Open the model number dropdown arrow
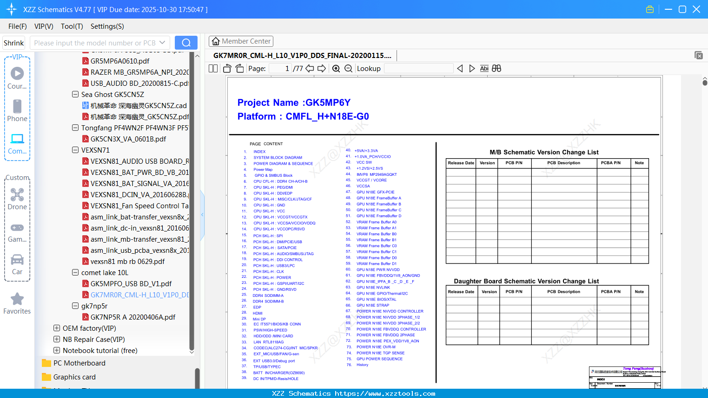Image resolution: width=708 pixels, height=398 pixels. click(162, 43)
